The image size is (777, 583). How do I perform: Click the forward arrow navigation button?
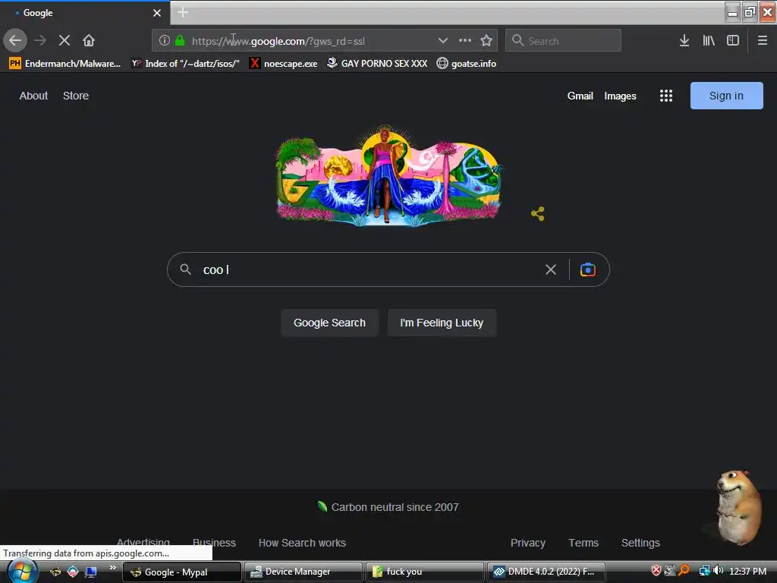coord(40,40)
